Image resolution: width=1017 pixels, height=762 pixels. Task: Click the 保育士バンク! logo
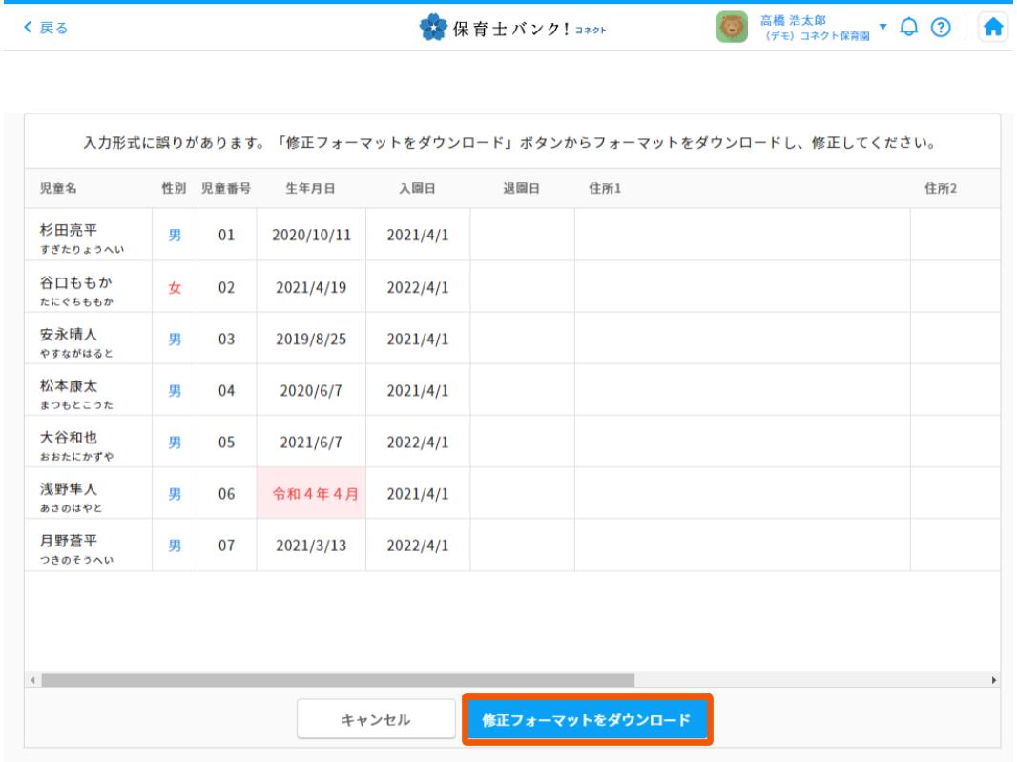[513, 28]
